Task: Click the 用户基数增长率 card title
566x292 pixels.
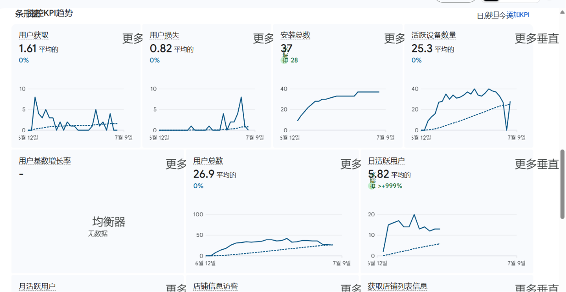Action: (45, 161)
